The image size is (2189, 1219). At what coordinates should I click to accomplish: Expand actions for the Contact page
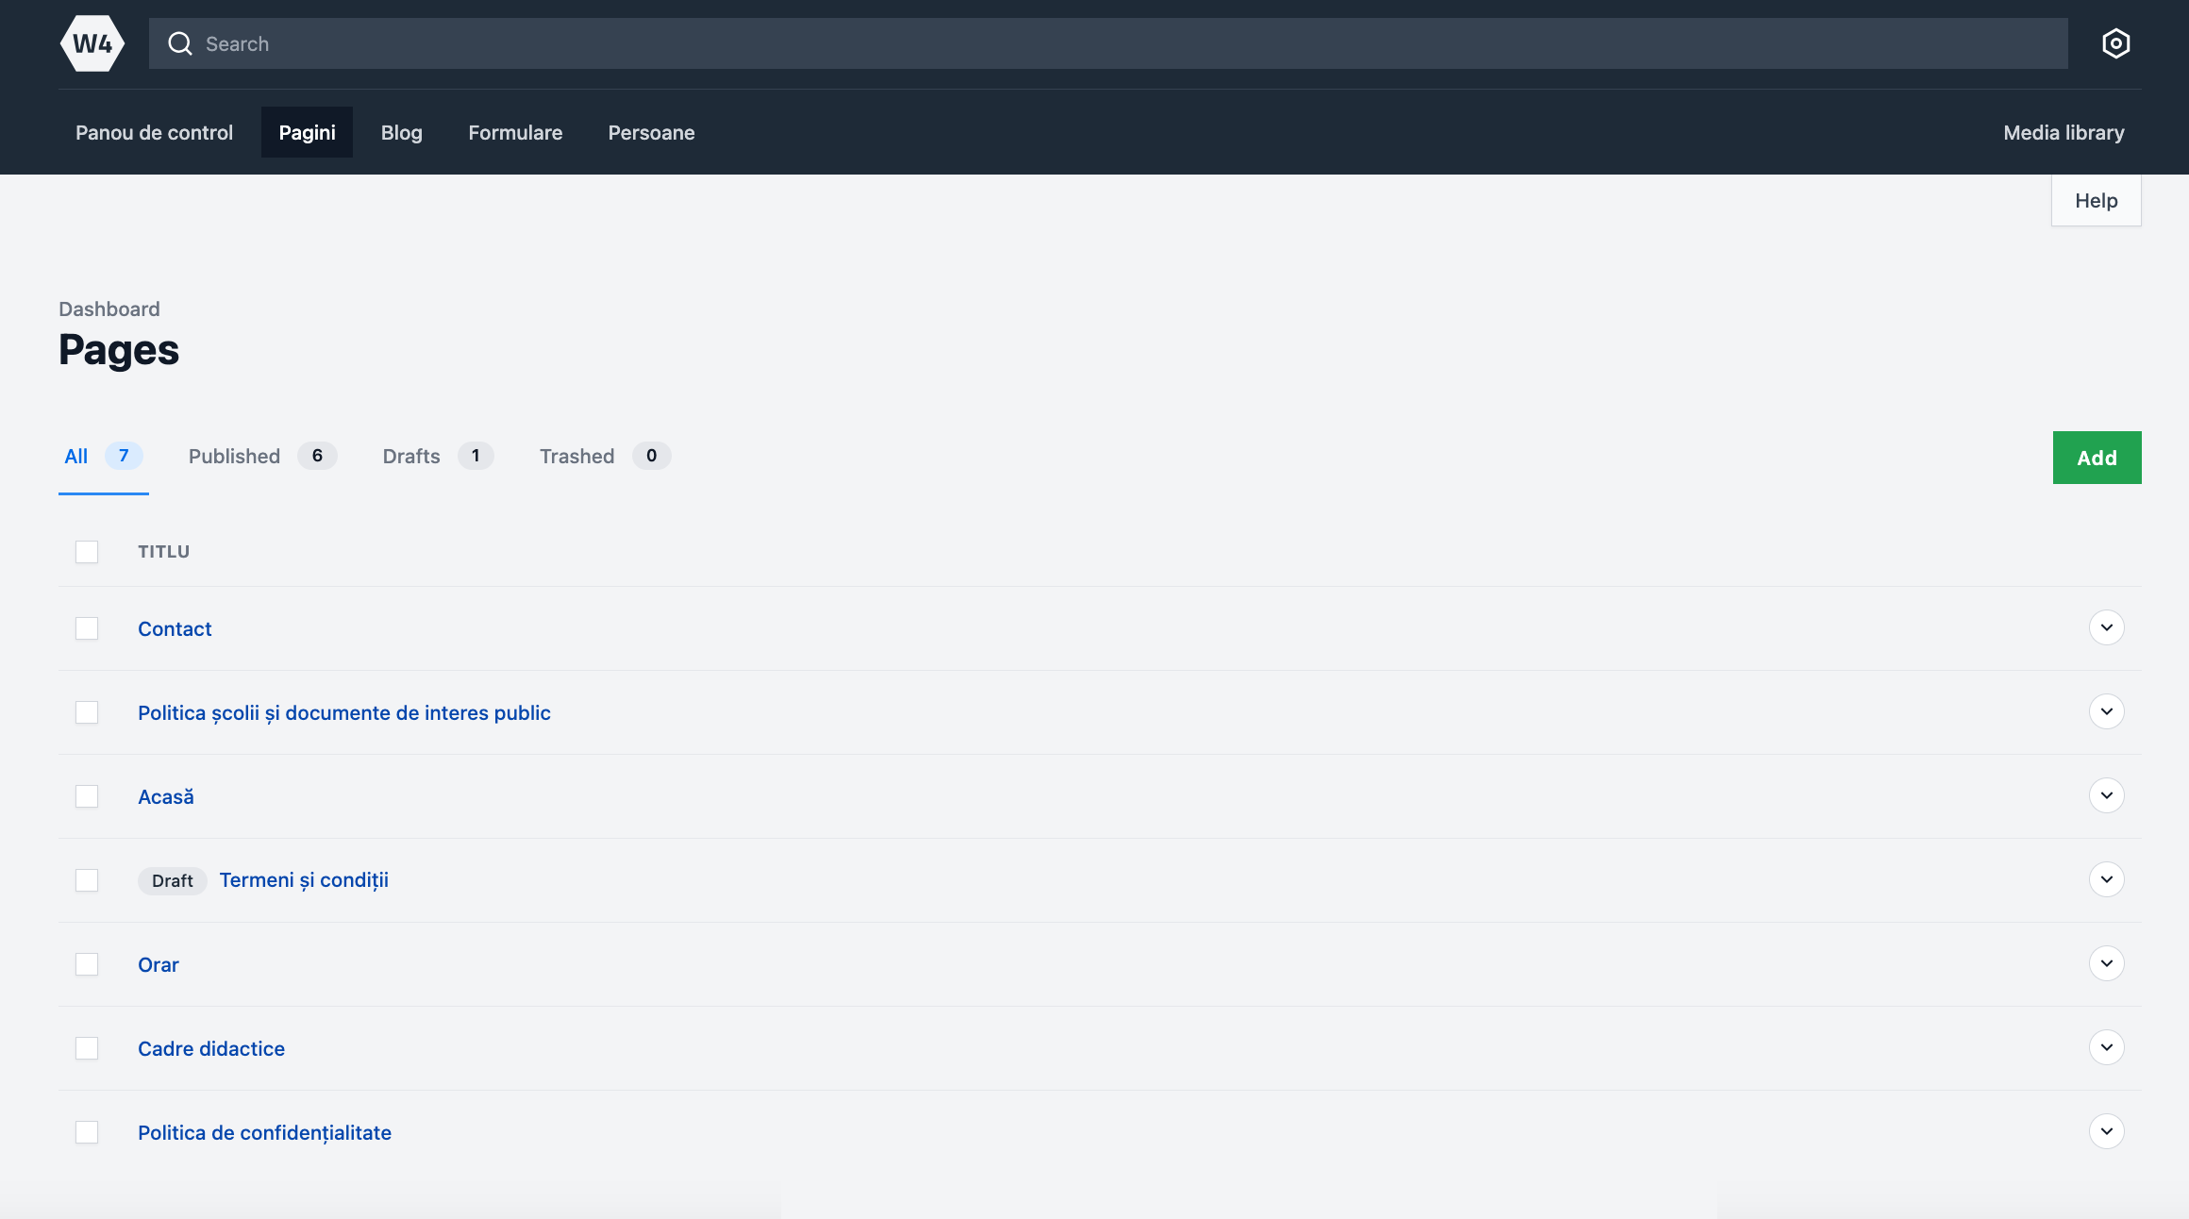click(x=2106, y=627)
